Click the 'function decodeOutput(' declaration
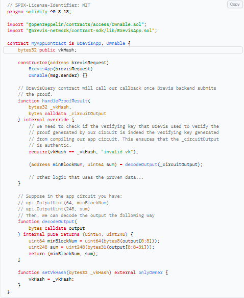This screenshot has height=298, width=244. pos(47,222)
